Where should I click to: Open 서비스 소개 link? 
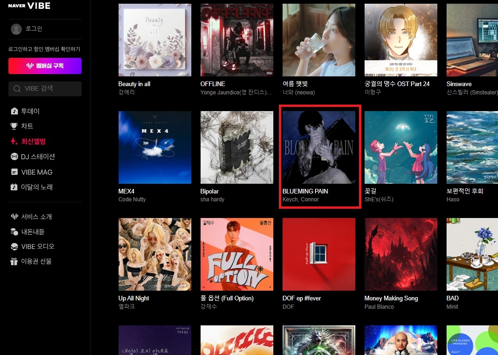pyautogui.click(x=37, y=217)
